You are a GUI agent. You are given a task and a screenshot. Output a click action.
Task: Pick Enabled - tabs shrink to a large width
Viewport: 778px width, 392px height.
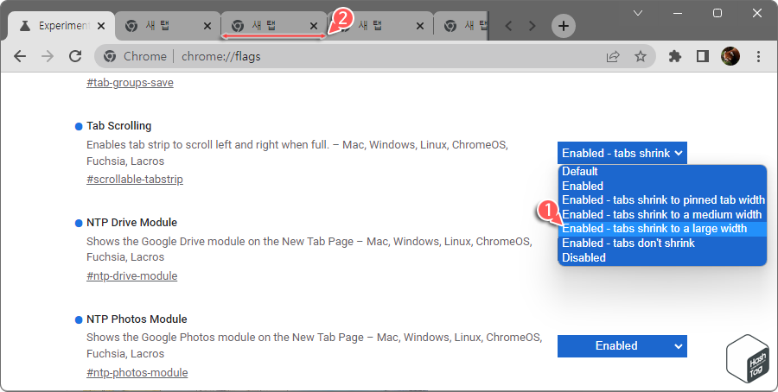click(x=662, y=229)
